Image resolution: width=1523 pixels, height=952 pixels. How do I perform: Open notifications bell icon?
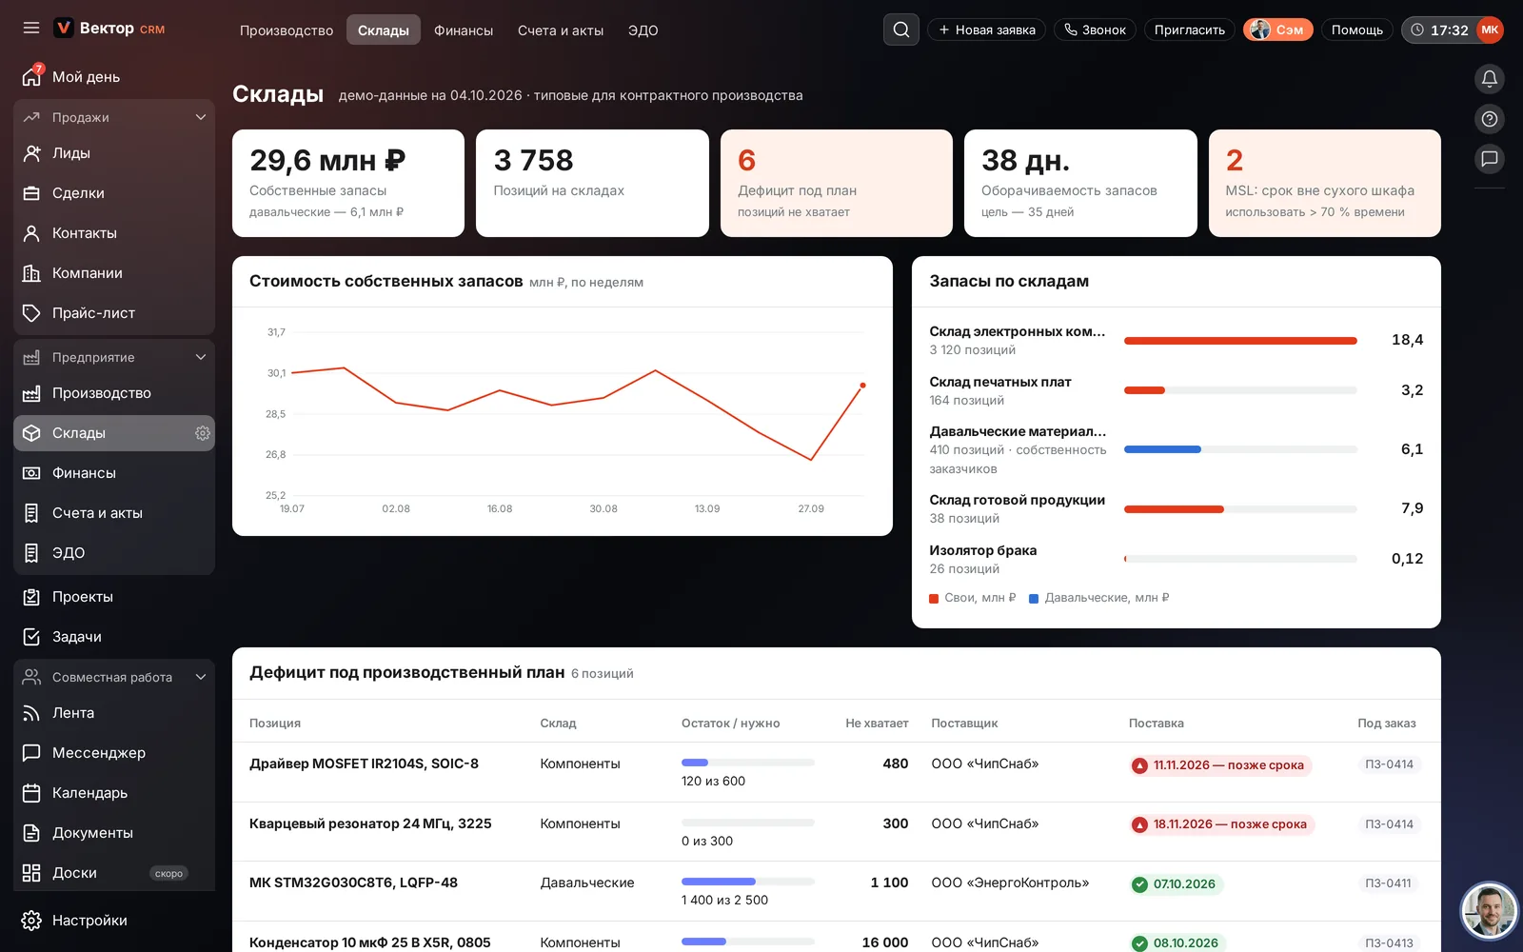tap(1490, 79)
